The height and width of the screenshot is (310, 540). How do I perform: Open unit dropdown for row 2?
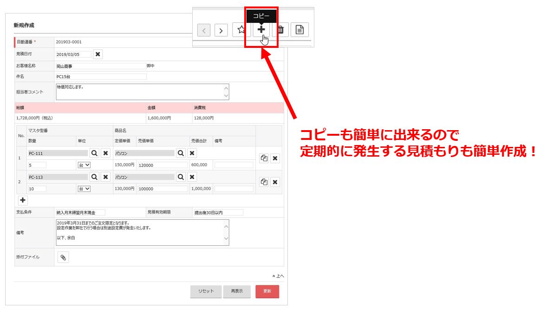[84, 189]
